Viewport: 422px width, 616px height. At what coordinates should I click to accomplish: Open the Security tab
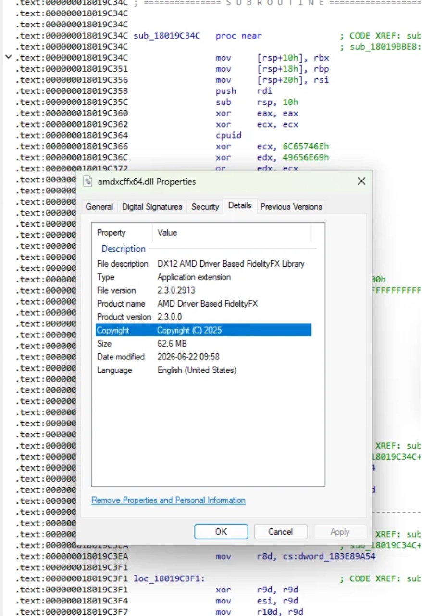205,206
